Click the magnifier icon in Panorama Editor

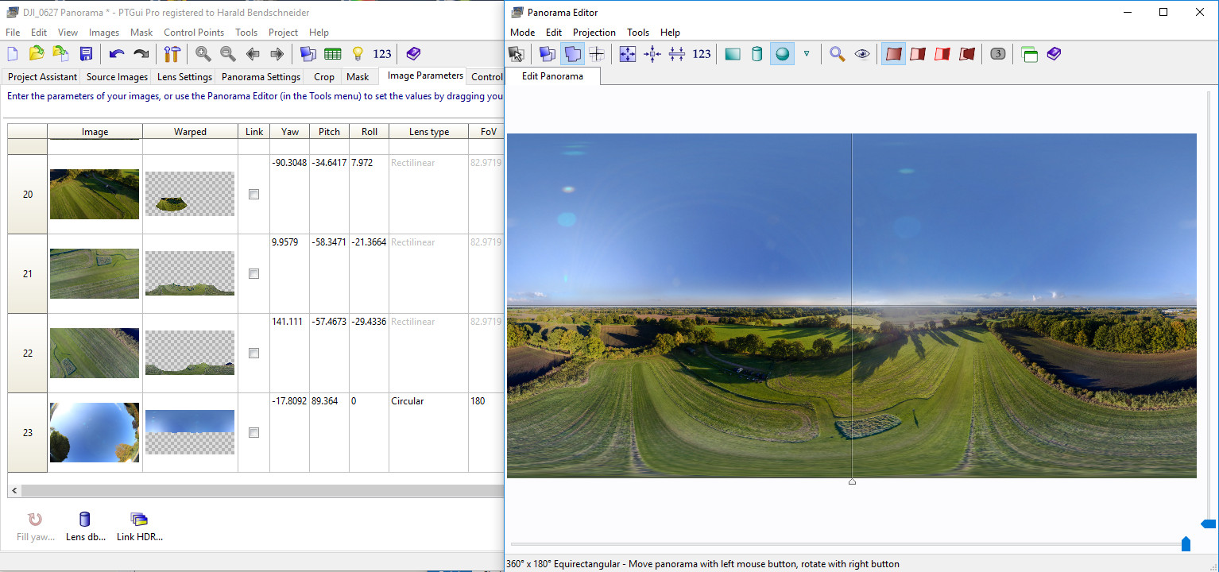coord(837,54)
